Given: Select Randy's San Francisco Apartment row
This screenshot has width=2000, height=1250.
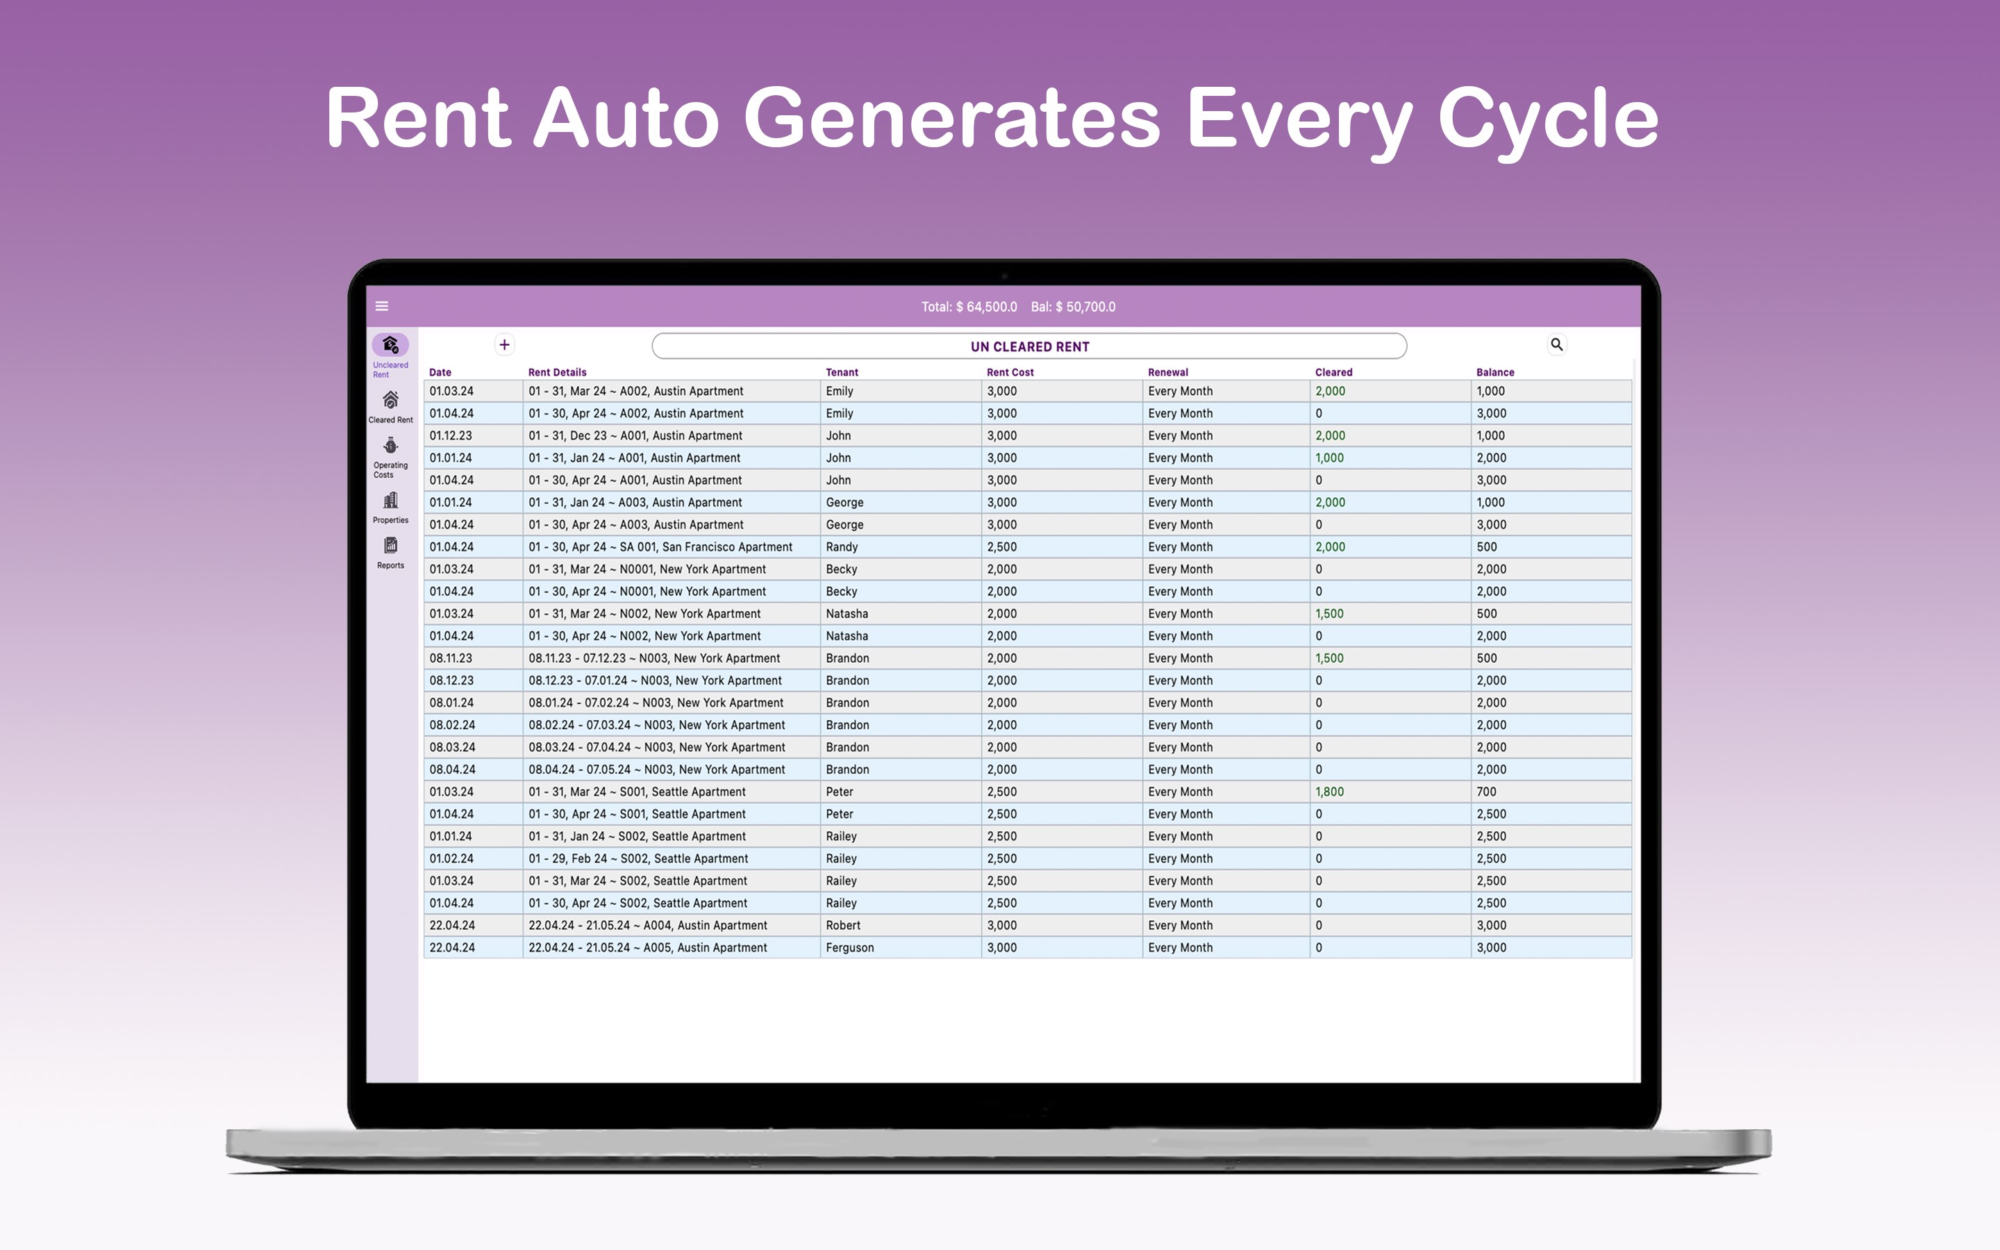Looking at the screenshot, I should tap(660, 547).
